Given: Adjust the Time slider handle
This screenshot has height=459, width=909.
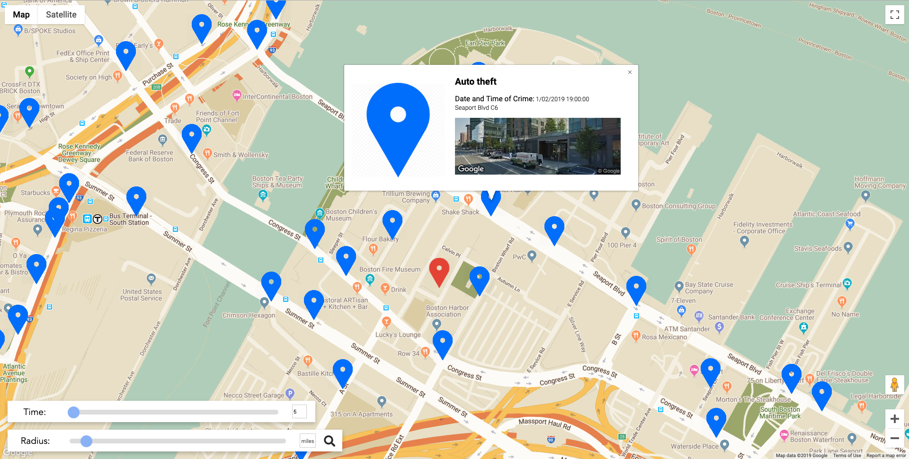Looking at the screenshot, I should coord(73,412).
